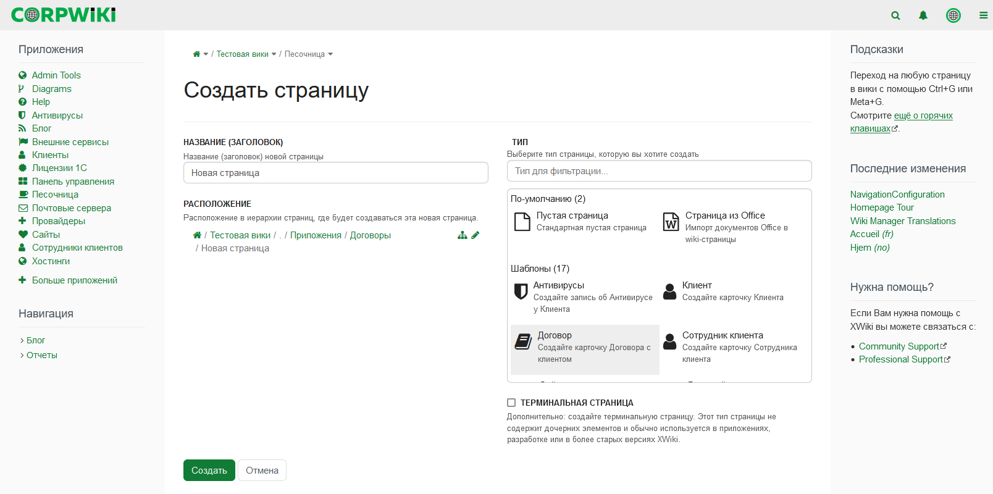Expand the Отчеты navigation tree item
Viewport: 993px width, 494px height.
[22, 355]
